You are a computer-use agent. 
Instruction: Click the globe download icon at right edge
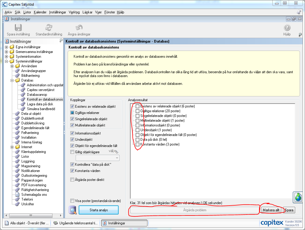(x=298, y=197)
